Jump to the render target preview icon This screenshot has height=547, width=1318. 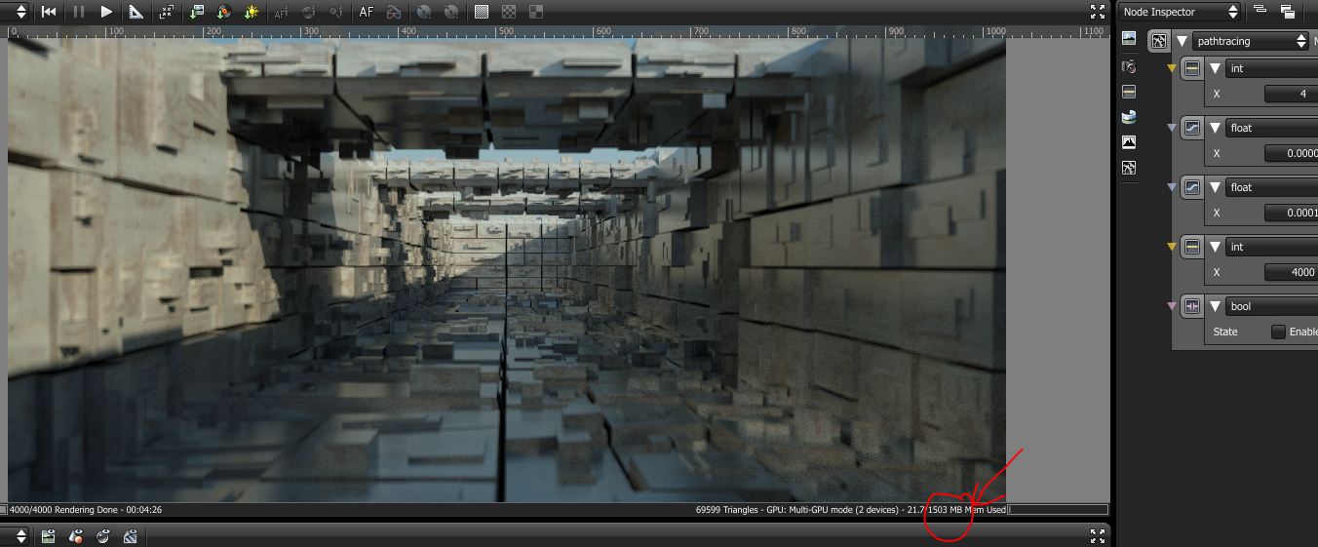click(x=1129, y=39)
